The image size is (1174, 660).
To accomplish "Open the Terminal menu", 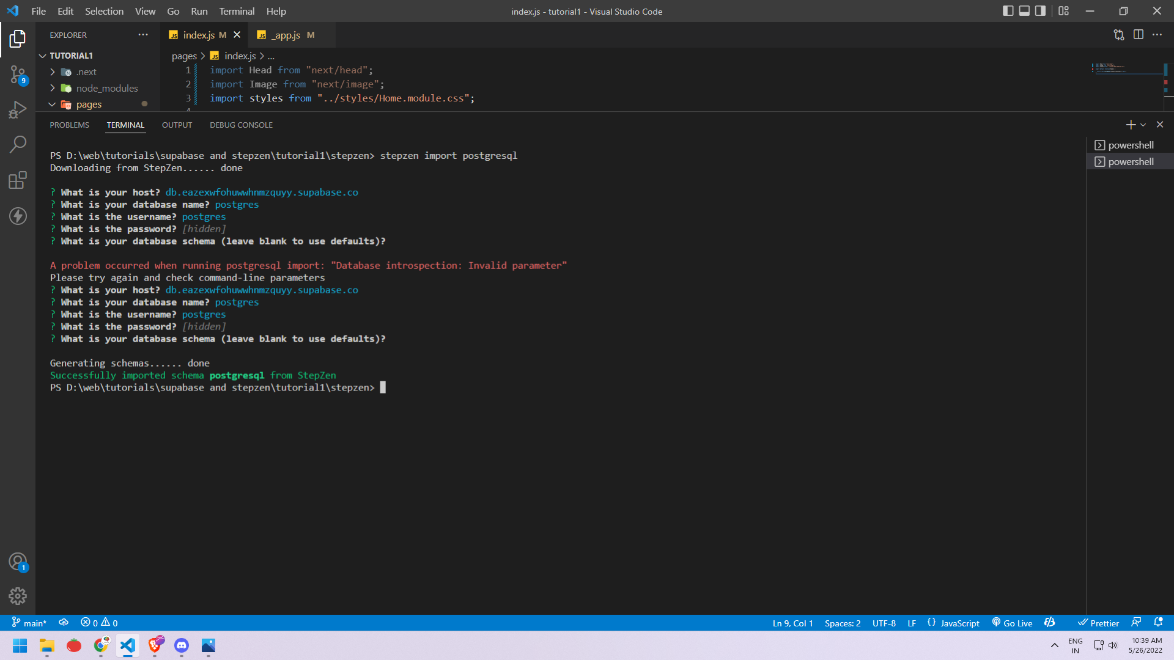I will (x=237, y=11).
